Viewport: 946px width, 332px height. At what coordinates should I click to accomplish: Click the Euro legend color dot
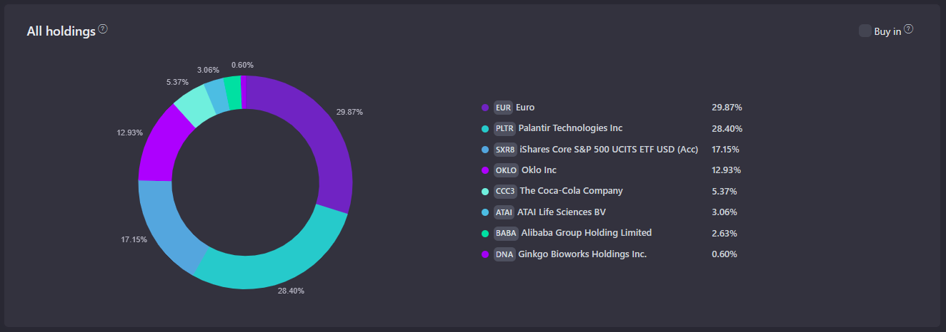(485, 108)
